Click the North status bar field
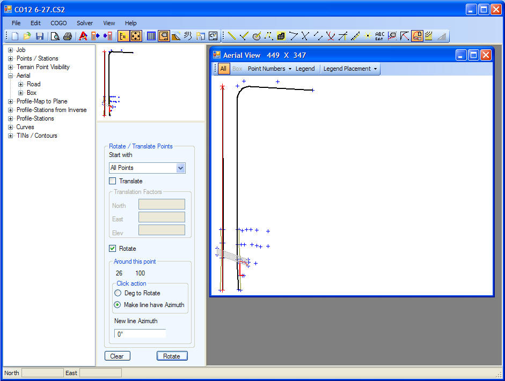 (42, 372)
